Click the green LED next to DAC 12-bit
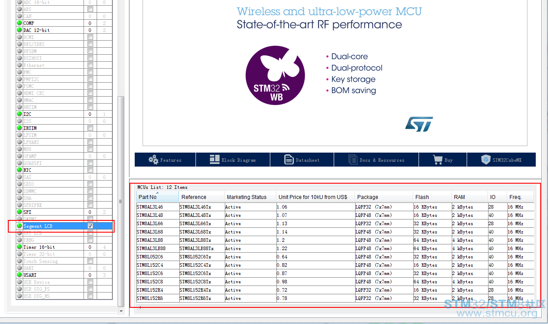This screenshot has height=324, width=548. 19,30
